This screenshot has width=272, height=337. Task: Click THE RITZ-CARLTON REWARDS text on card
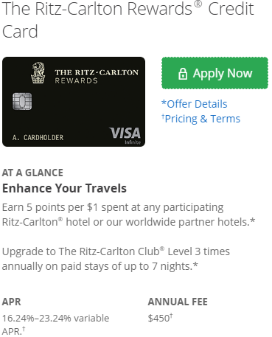(97, 76)
